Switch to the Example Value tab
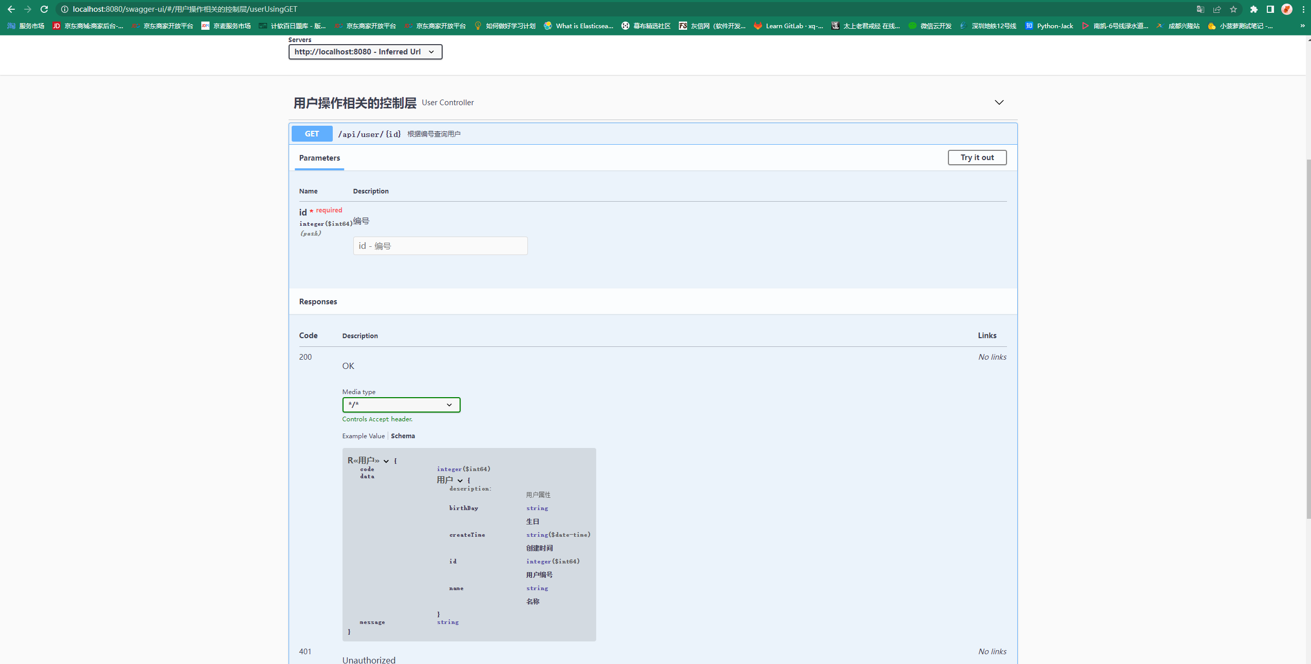 pyautogui.click(x=364, y=436)
